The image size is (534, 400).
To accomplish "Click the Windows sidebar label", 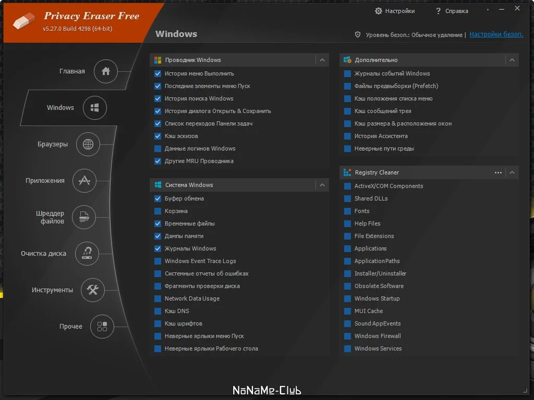I will [x=60, y=108].
